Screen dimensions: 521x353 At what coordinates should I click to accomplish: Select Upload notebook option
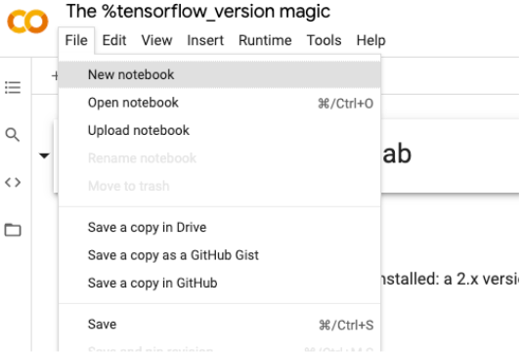(219, 130)
